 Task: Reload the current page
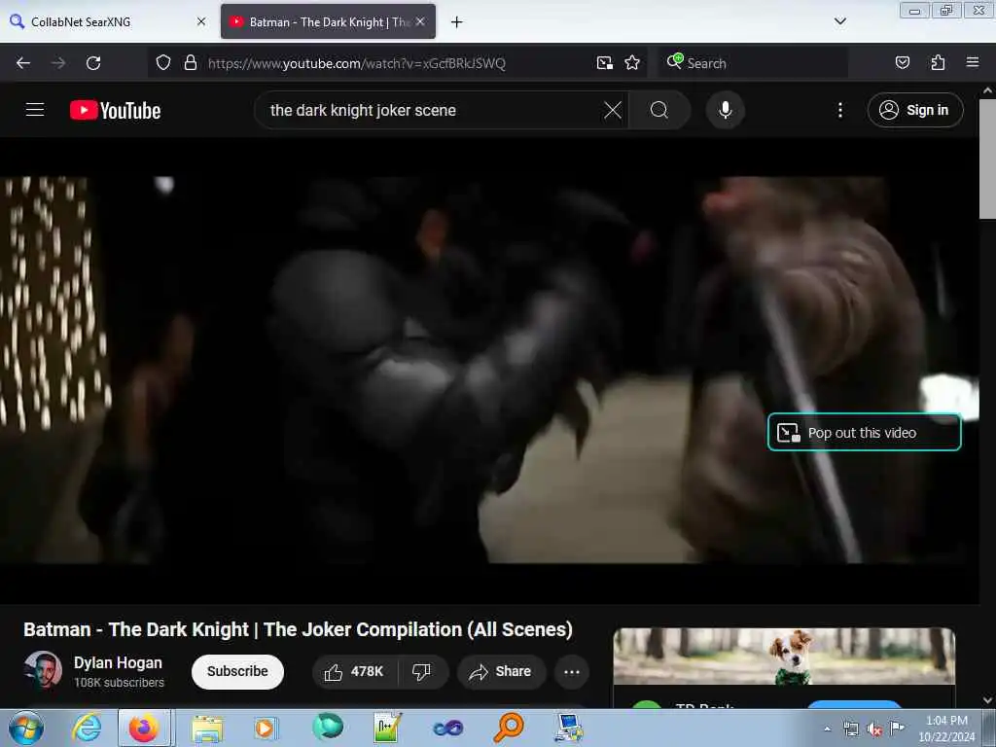pyautogui.click(x=93, y=63)
